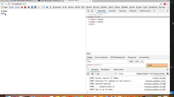The image size is (174, 97).
Task: Toggle the .cls class editor
Action: point(137,61)
